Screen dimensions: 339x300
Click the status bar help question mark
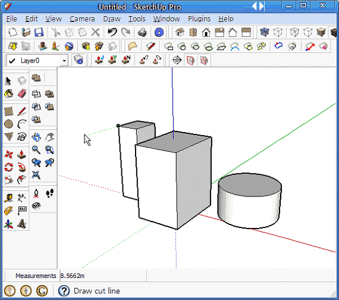click(x=64, y=291)
